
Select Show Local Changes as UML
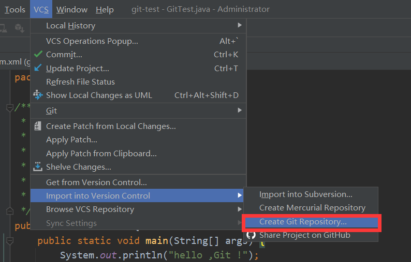point(138,95)
